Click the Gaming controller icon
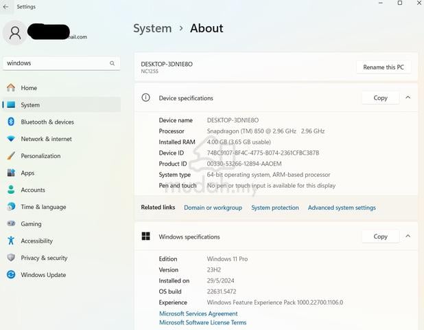The width and height of the screenshot is (424, 330). pos(11,223)
